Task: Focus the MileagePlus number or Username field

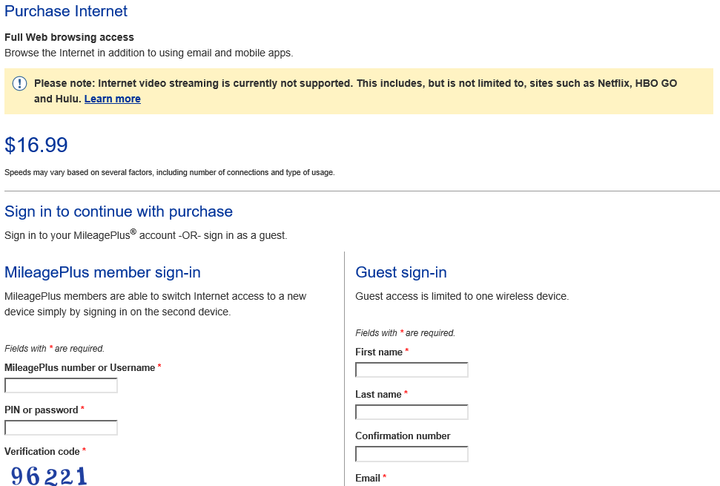Action: tap(61, 386)
